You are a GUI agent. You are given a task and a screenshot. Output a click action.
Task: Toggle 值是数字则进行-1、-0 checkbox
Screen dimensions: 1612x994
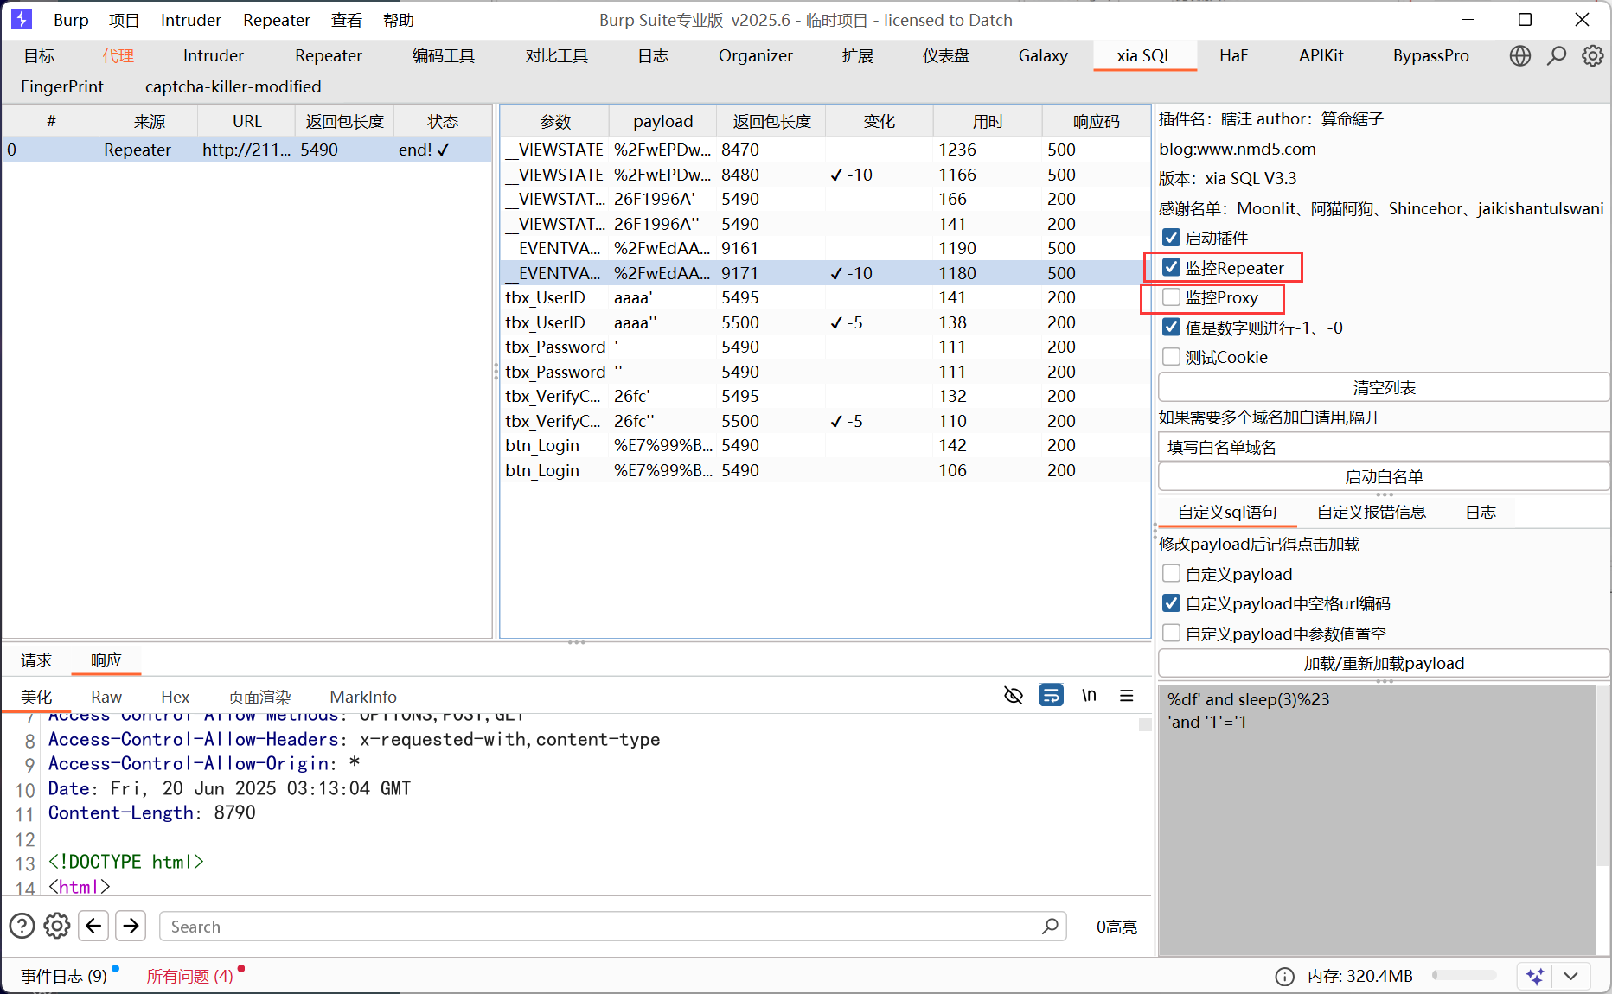1172,327
